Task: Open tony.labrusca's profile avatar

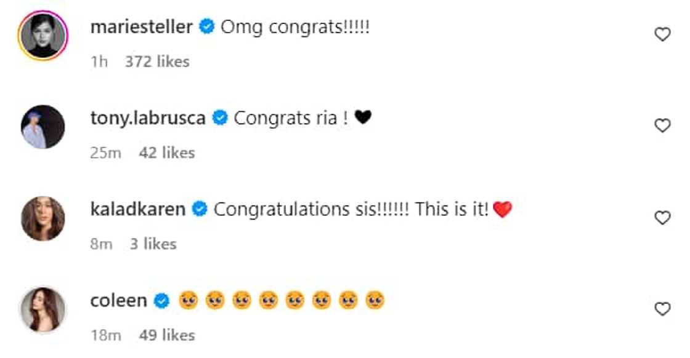Action: click(43, 127)
